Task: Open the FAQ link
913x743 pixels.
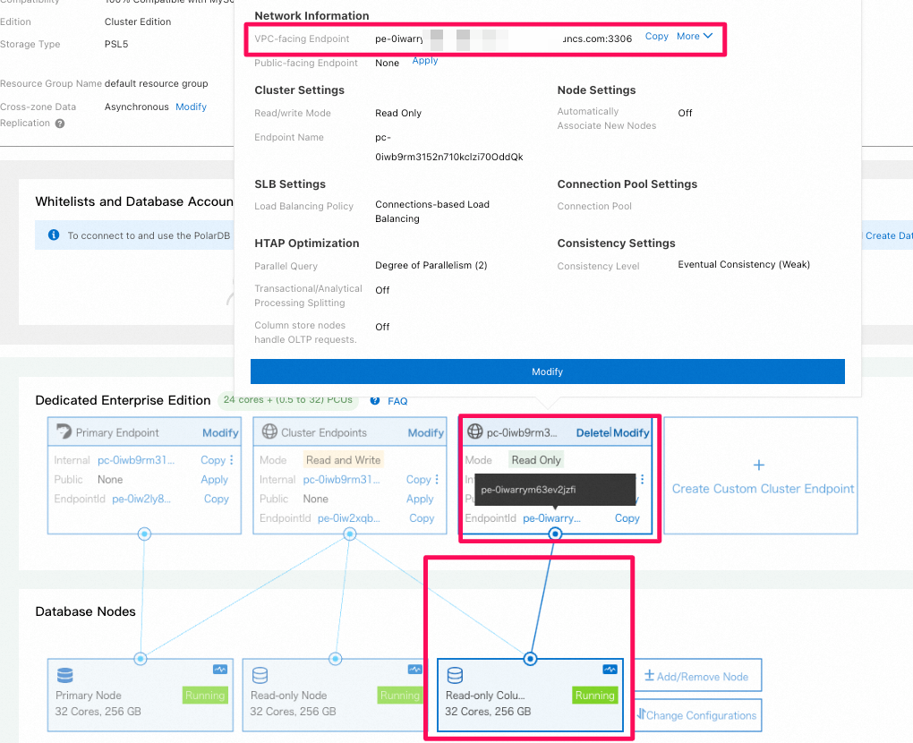Action: pyautogui.click(x=397, y=401)
